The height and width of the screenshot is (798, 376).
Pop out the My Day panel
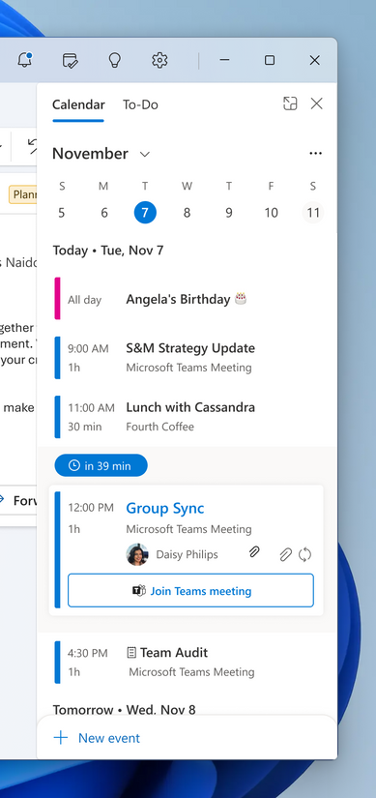(x=290, y=103)
